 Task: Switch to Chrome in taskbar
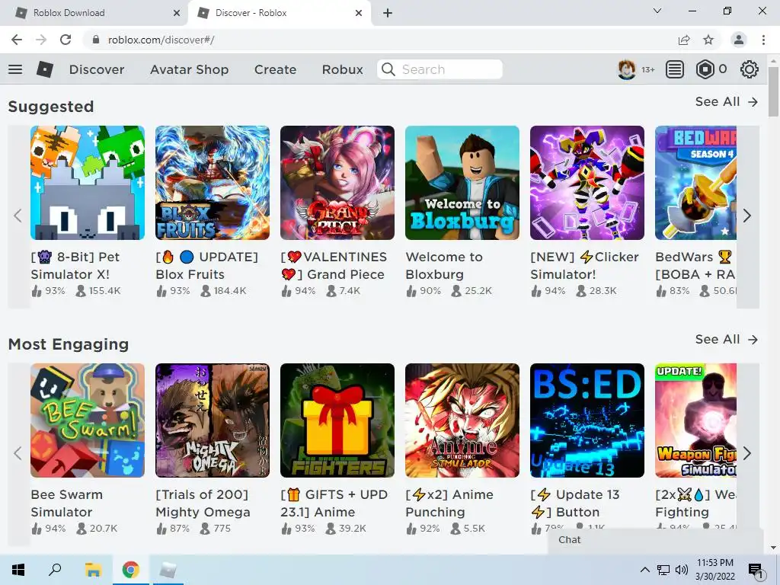point(131,570)
